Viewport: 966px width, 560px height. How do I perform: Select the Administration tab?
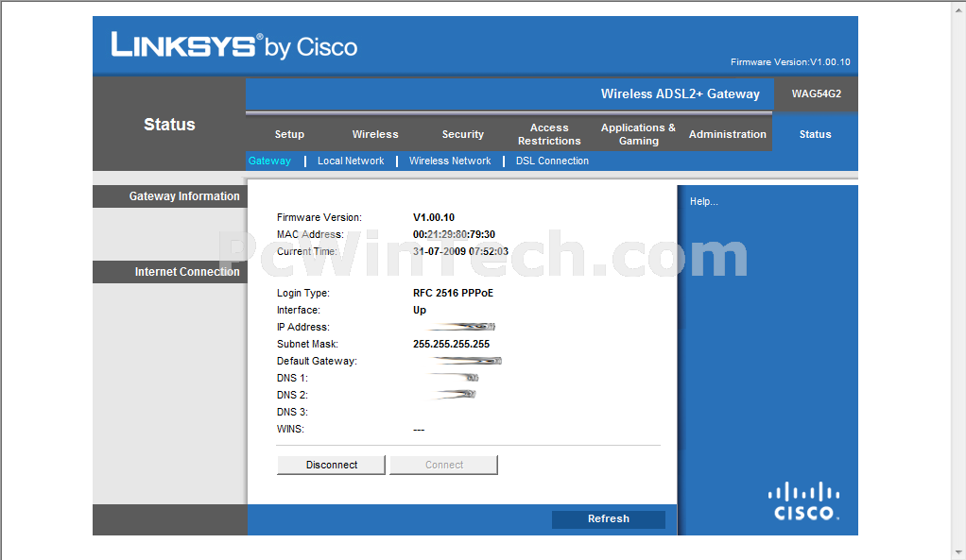coord(728,134)
